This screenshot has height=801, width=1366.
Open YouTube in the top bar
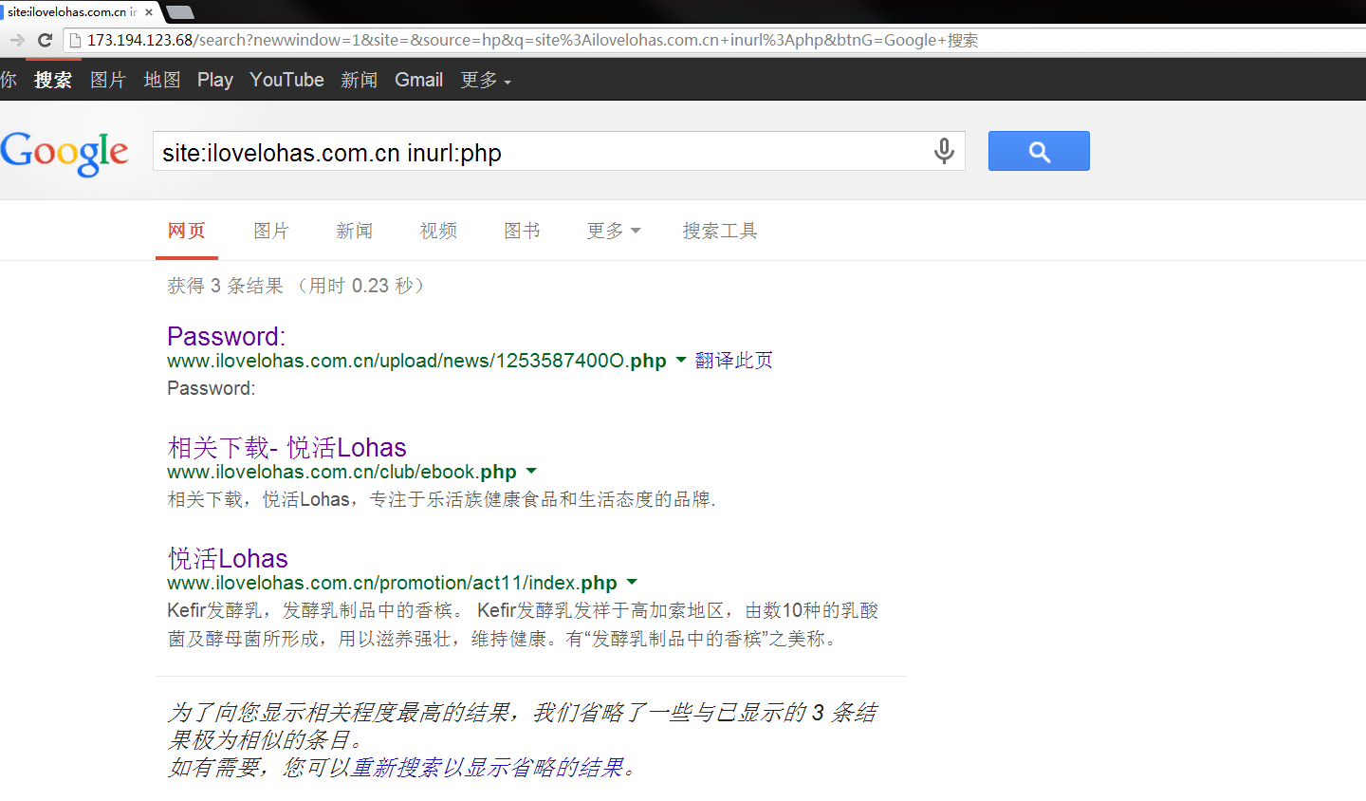point(286,80)
